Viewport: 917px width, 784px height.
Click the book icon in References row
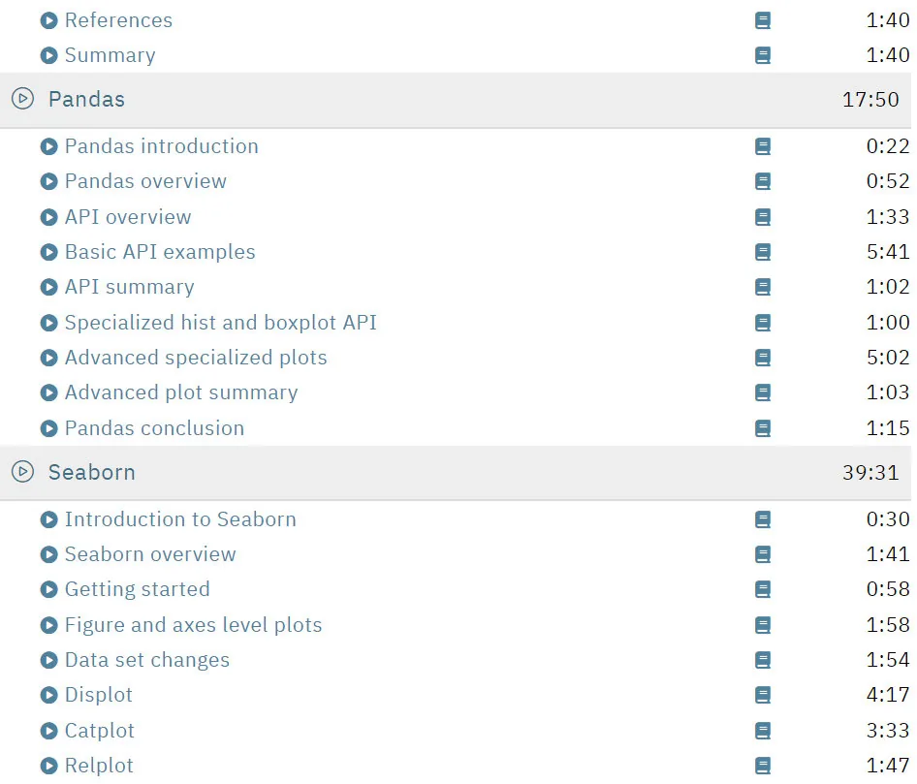763,20
